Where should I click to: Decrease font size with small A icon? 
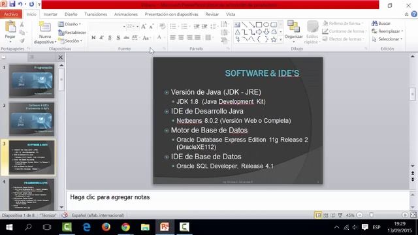click(152, 26)
